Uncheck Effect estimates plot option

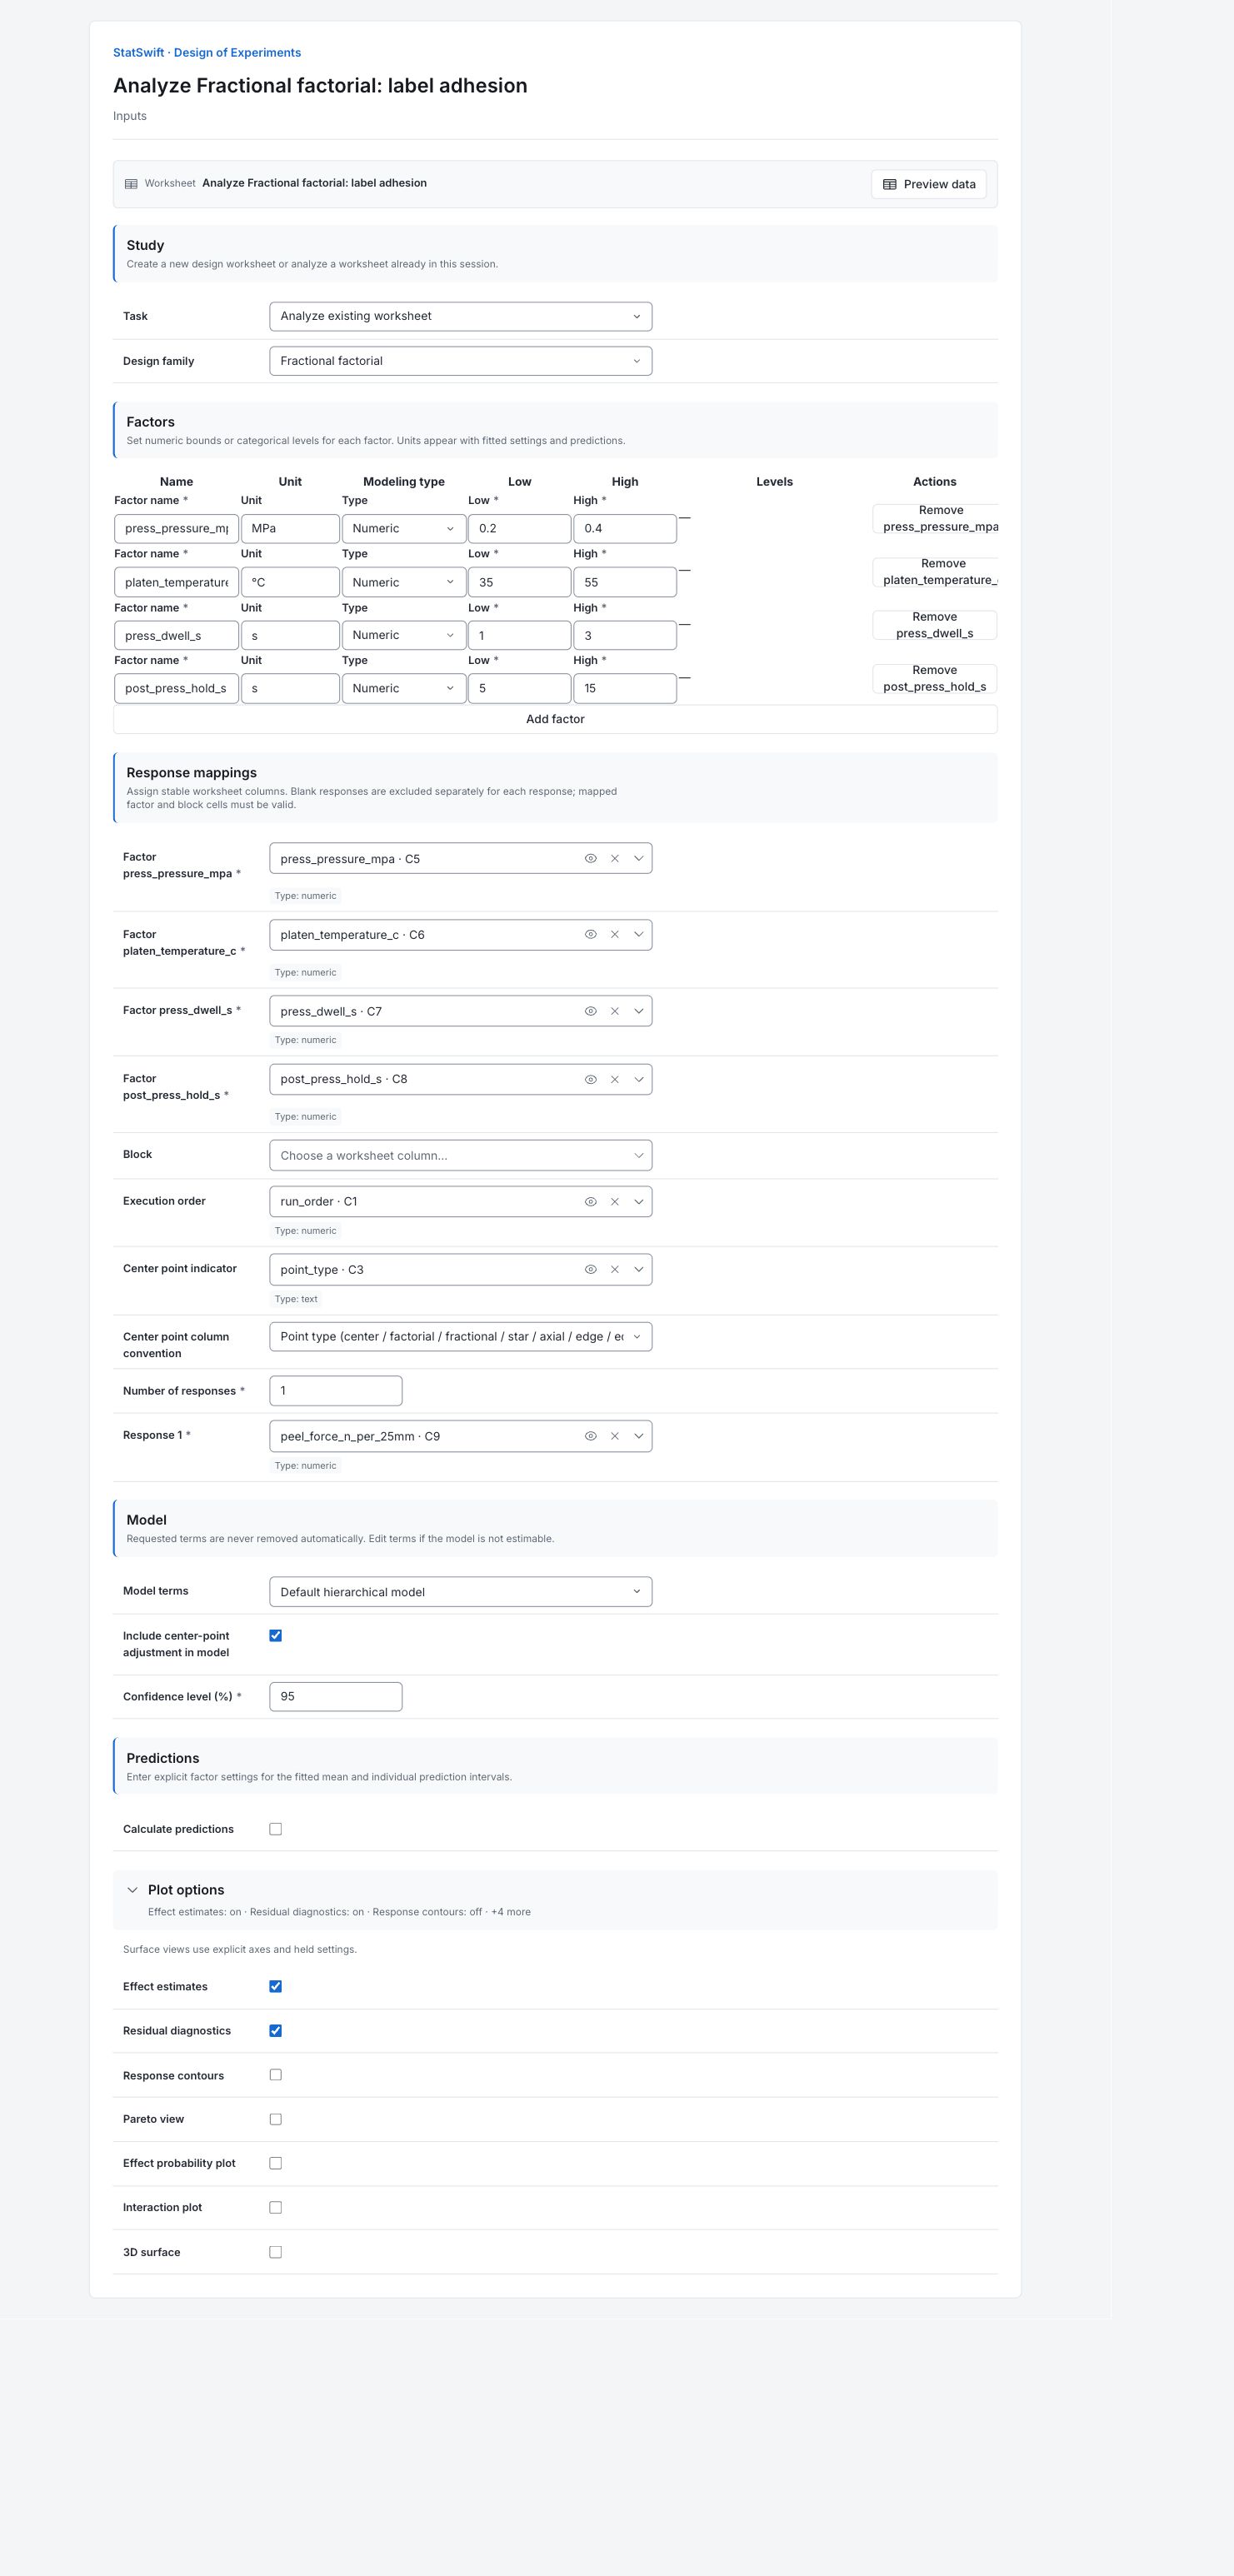tap(275, 1986)
